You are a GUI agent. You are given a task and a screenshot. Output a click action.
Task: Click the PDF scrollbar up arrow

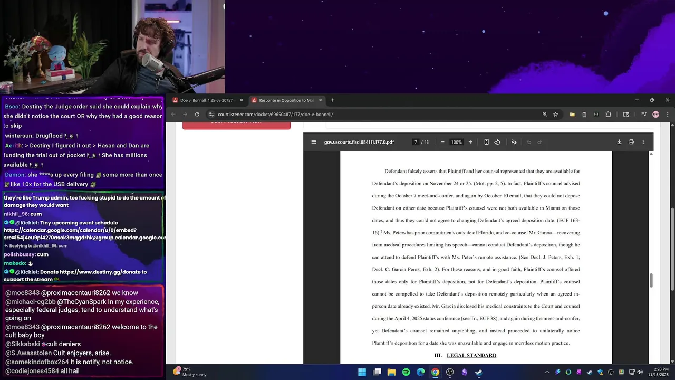click(651, 154)
